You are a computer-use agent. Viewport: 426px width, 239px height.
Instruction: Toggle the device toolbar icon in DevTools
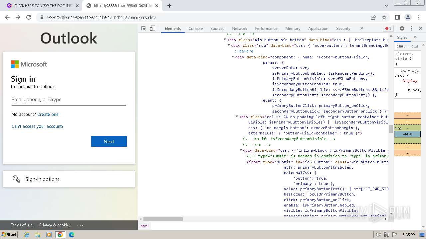(x=152, y=29)
